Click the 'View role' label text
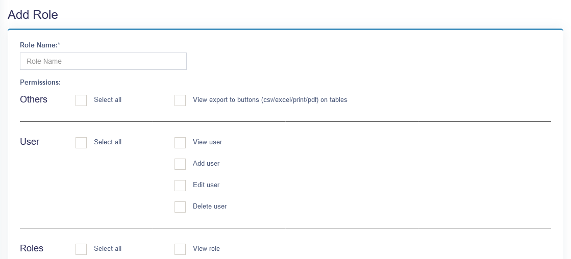This screenshot has height=259, width=571. [x=206, y=249]
